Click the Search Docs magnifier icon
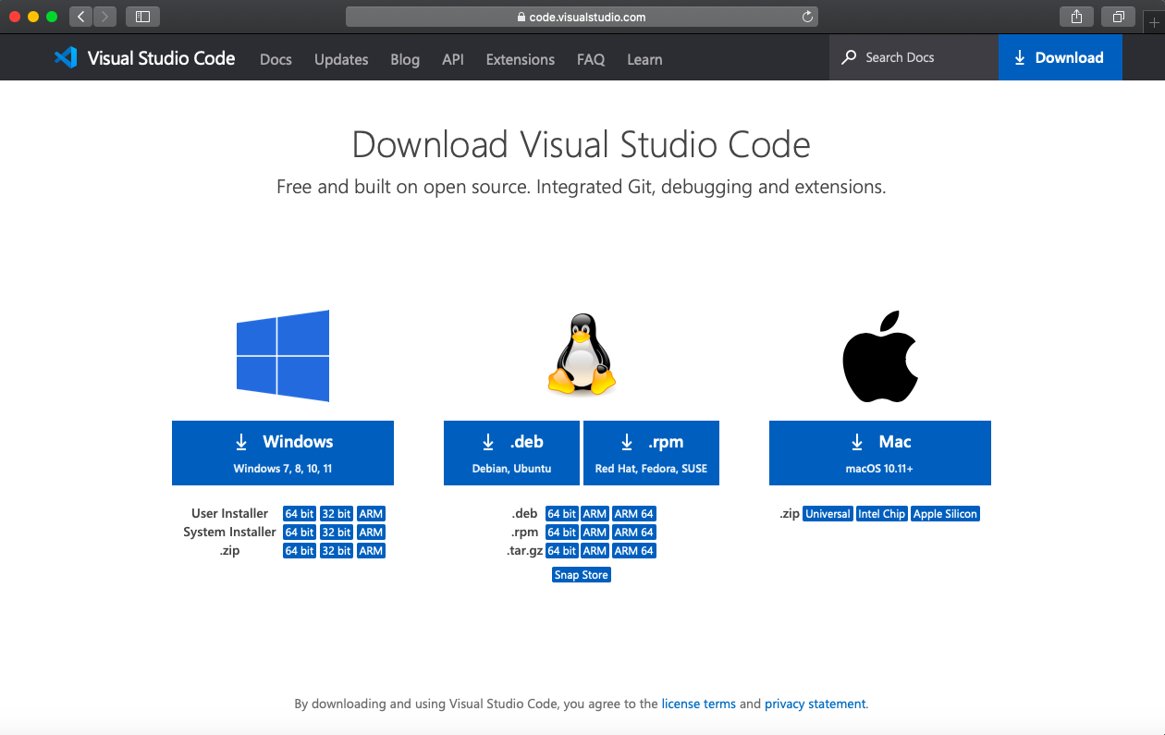Image resolution: width=1165 pixels, height=735 pixels. (x=849, y=57)
